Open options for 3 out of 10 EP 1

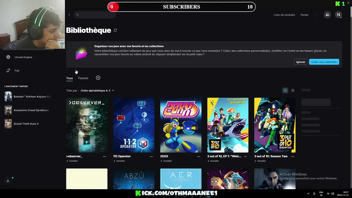pos(246,156)
